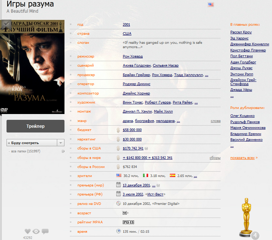Open the Ист-Вест distributor link
Screen dimensions: 272x240
click(x=155, y=194)
